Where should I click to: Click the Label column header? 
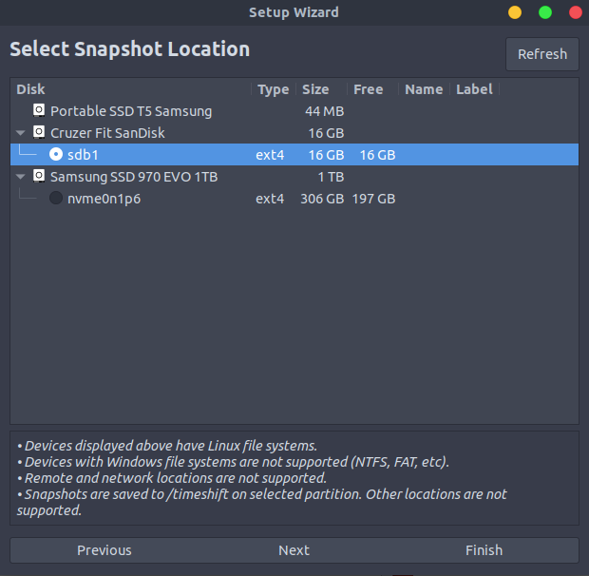pyautogui.click(x=474, y=89)
